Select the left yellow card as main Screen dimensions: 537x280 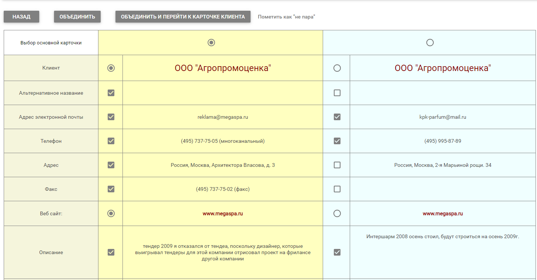coord(211,43)
